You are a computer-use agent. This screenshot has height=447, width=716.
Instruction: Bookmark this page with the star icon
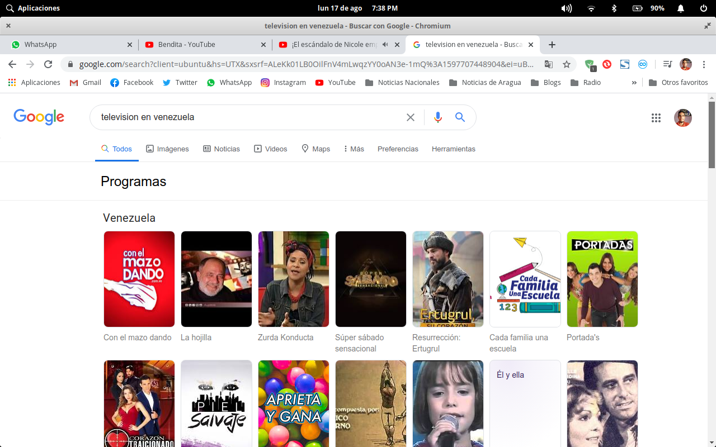567,64
